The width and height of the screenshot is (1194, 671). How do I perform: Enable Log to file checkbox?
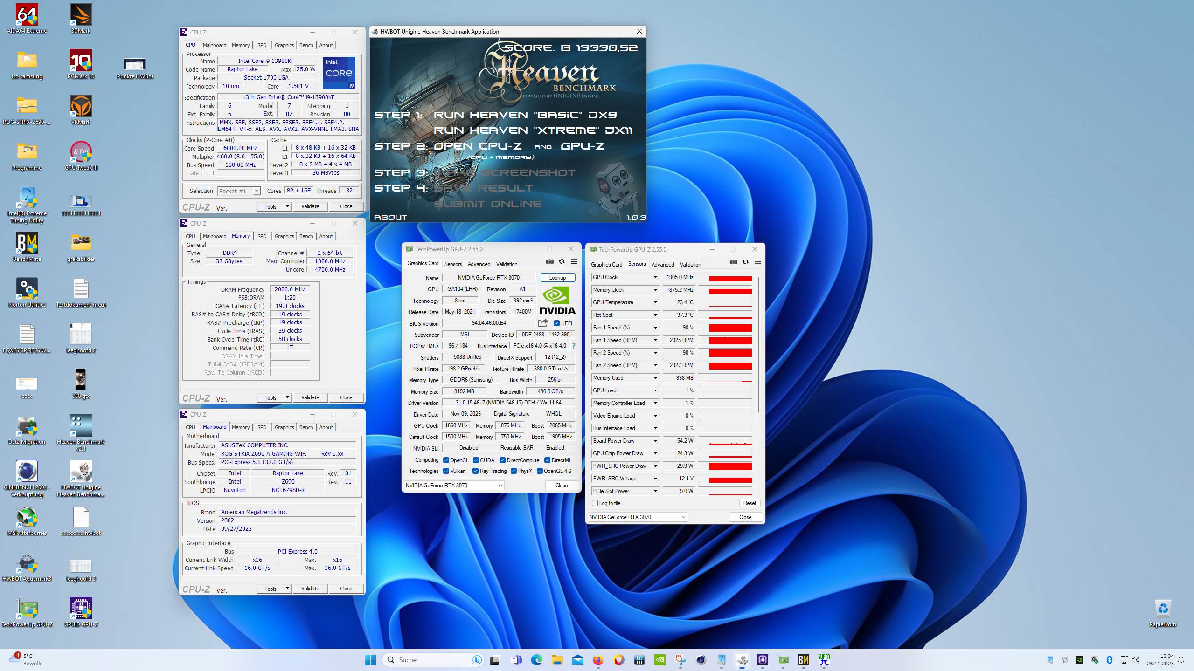[x=595, y=503]
